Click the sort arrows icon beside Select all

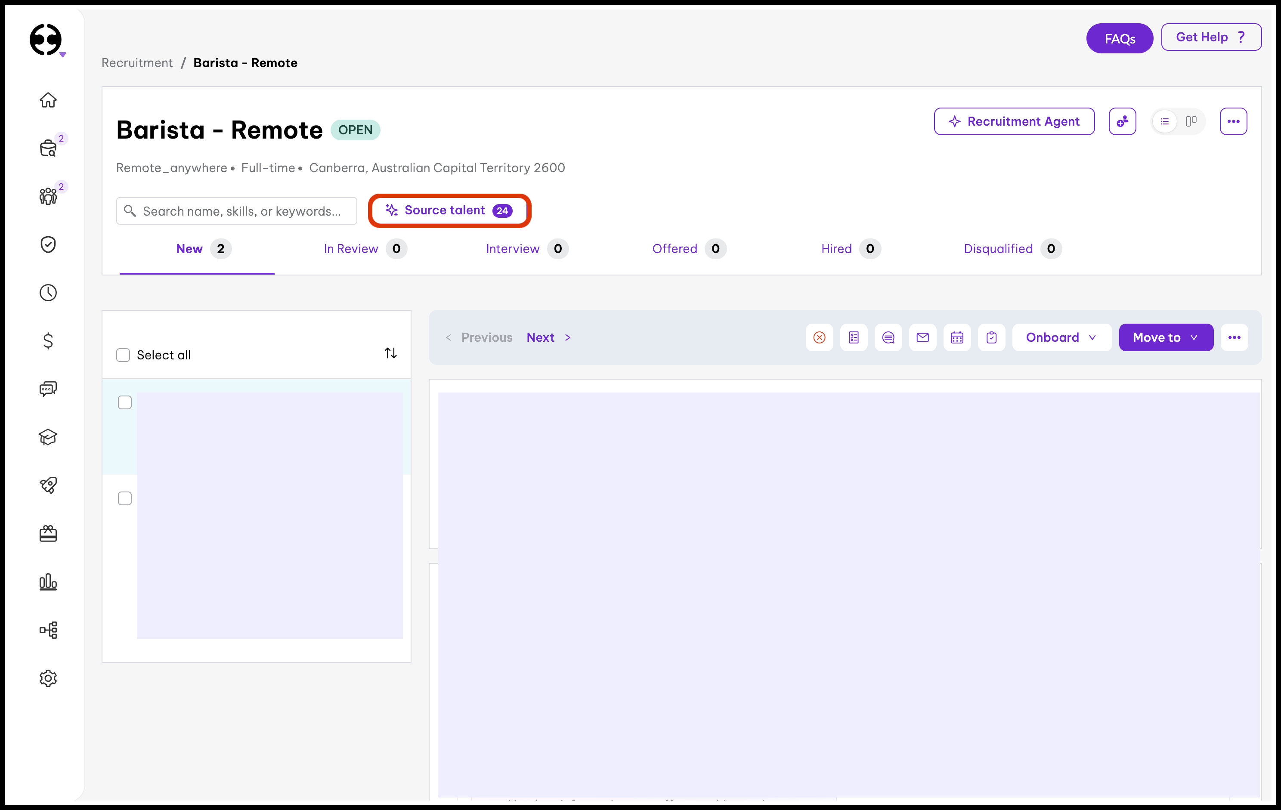[390, 353]
